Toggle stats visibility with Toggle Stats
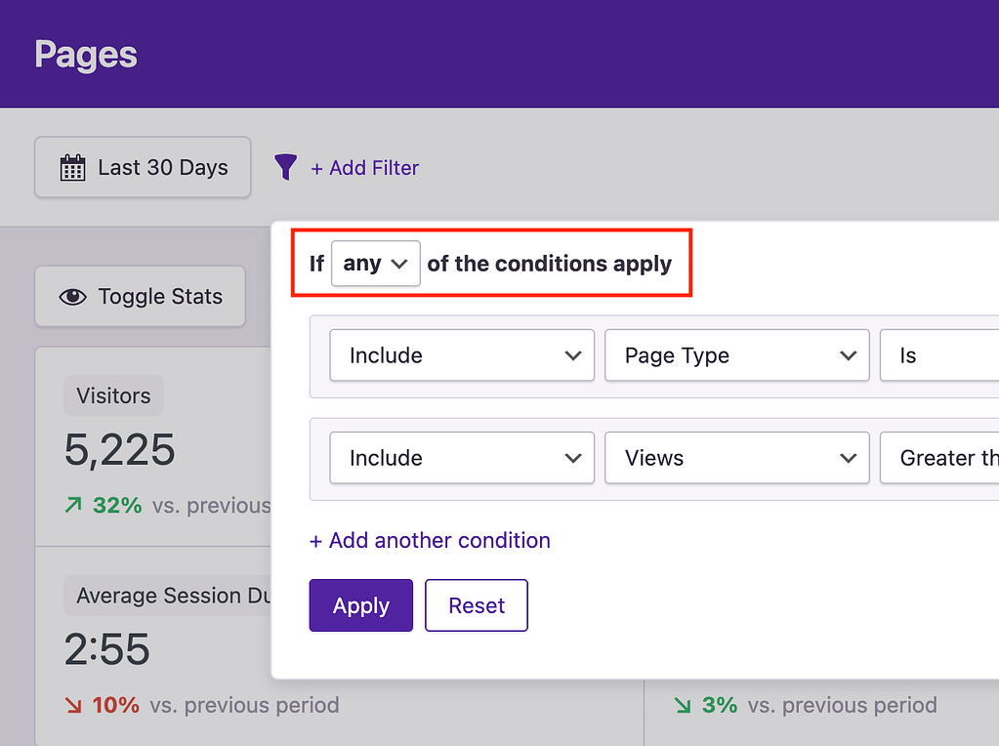The image size is (999, 746). click(x=139, y=296)
